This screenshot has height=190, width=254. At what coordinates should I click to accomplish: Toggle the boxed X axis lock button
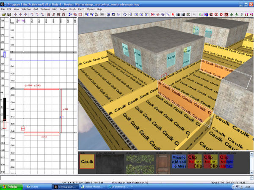136,14
